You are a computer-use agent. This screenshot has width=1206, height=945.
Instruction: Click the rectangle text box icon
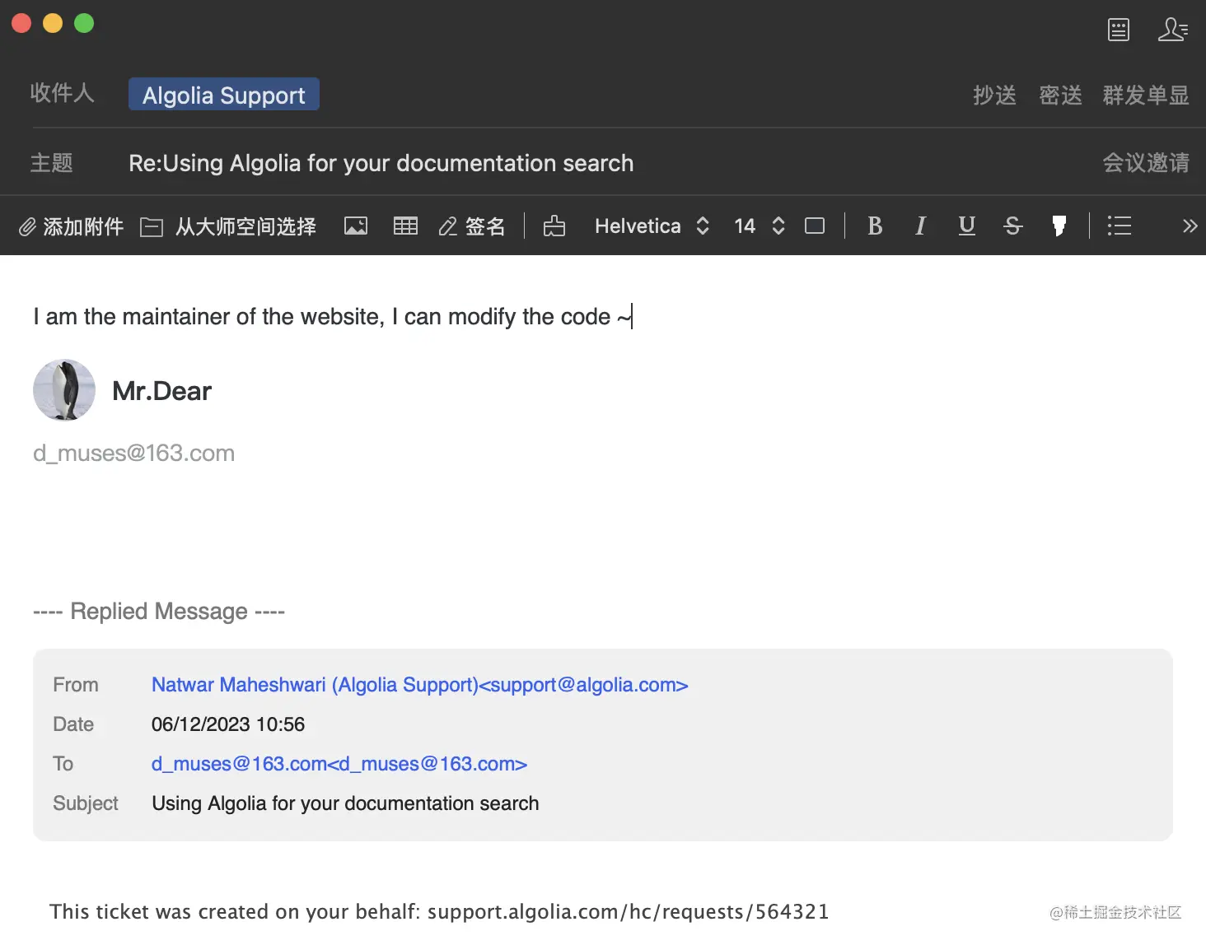point(815,226)
